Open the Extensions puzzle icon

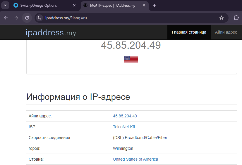[x=236, y=18]
